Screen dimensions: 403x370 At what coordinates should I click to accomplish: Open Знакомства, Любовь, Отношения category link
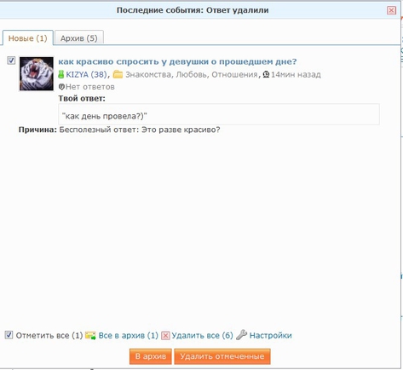[x=192, y=74]
